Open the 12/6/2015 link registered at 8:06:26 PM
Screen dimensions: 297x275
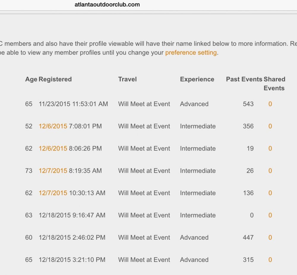(53, 149)
